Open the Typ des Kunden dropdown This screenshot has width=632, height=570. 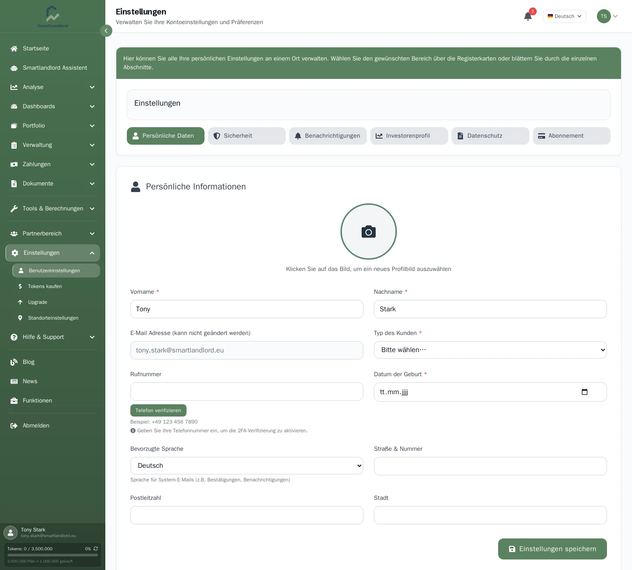pyautogui.click(x=490, y=350)
